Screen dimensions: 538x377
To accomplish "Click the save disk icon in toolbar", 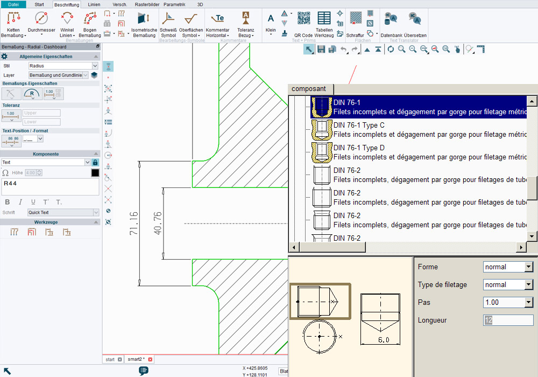I will [x=321, y=50].
